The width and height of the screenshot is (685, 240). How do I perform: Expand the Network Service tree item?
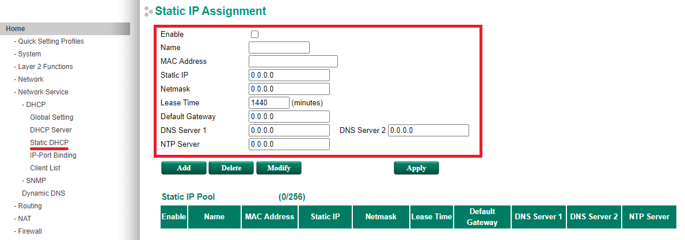tap(43, 92)
